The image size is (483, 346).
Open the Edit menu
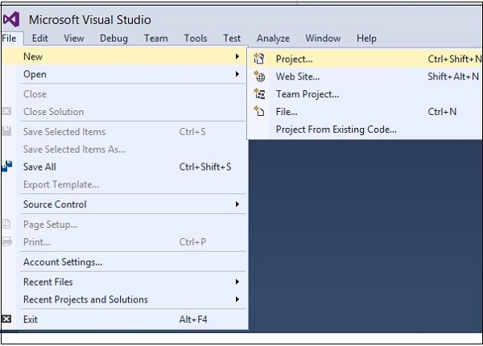[40, 38]
